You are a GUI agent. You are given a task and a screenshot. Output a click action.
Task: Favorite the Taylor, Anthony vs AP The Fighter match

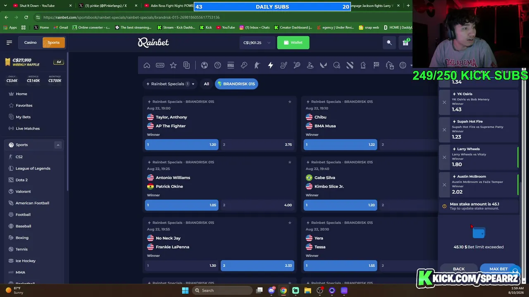290,101
